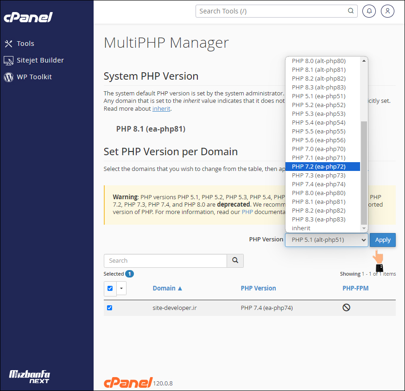Choose PHP 5.5 (ea-php55) from list

pos(323,131)
